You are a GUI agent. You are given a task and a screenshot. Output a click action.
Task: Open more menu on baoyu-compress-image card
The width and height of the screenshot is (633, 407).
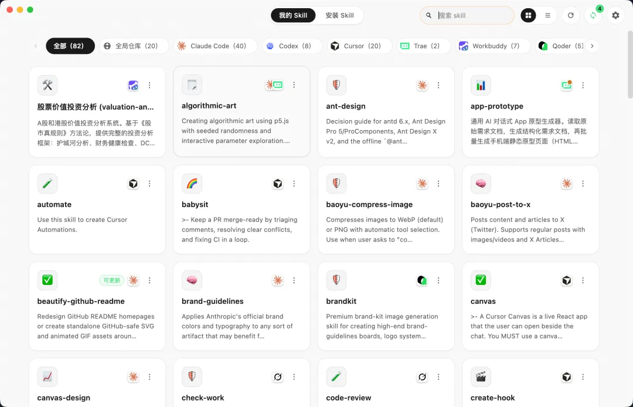tap(438, 184)
